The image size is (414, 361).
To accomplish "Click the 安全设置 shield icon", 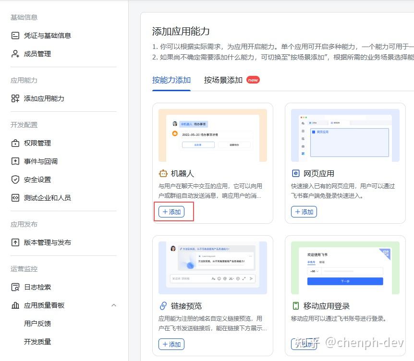I will (x=15, y=180).
